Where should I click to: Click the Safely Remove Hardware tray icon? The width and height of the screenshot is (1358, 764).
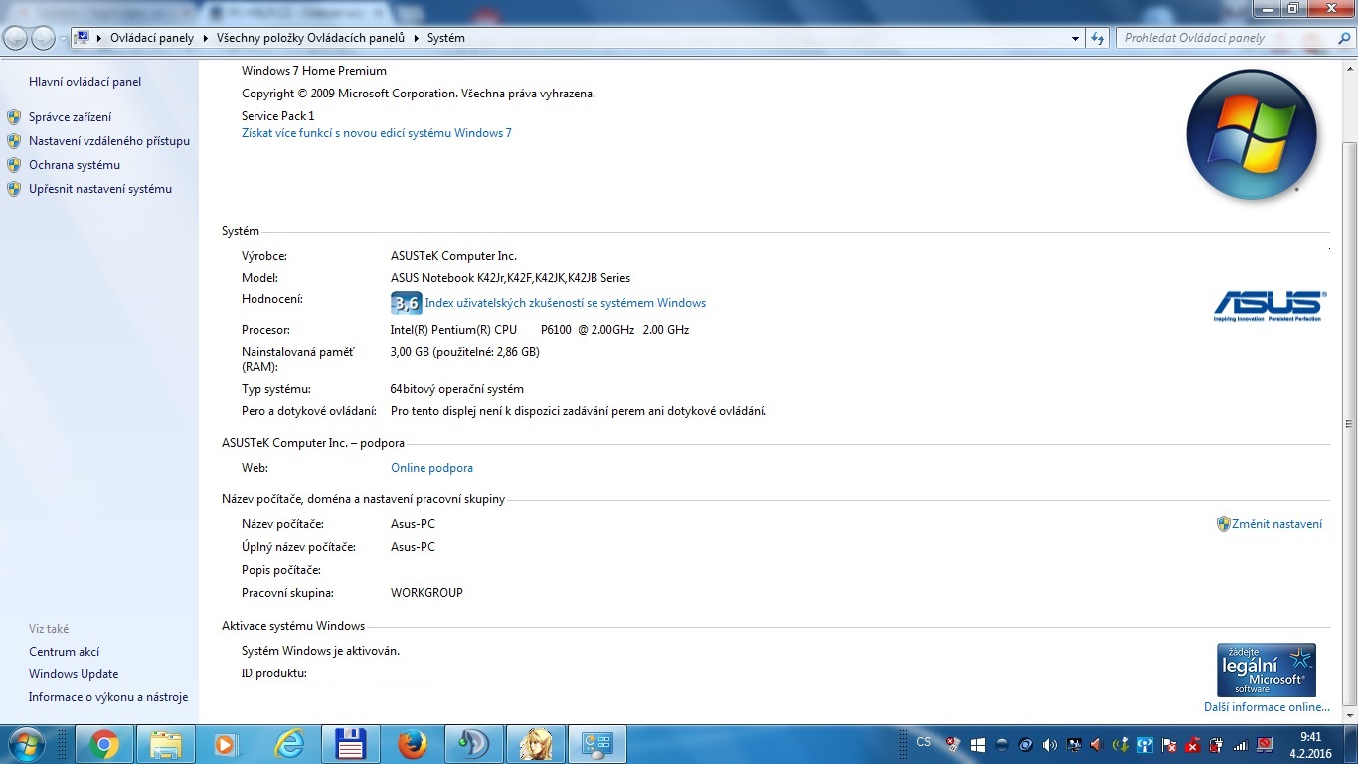953,744
